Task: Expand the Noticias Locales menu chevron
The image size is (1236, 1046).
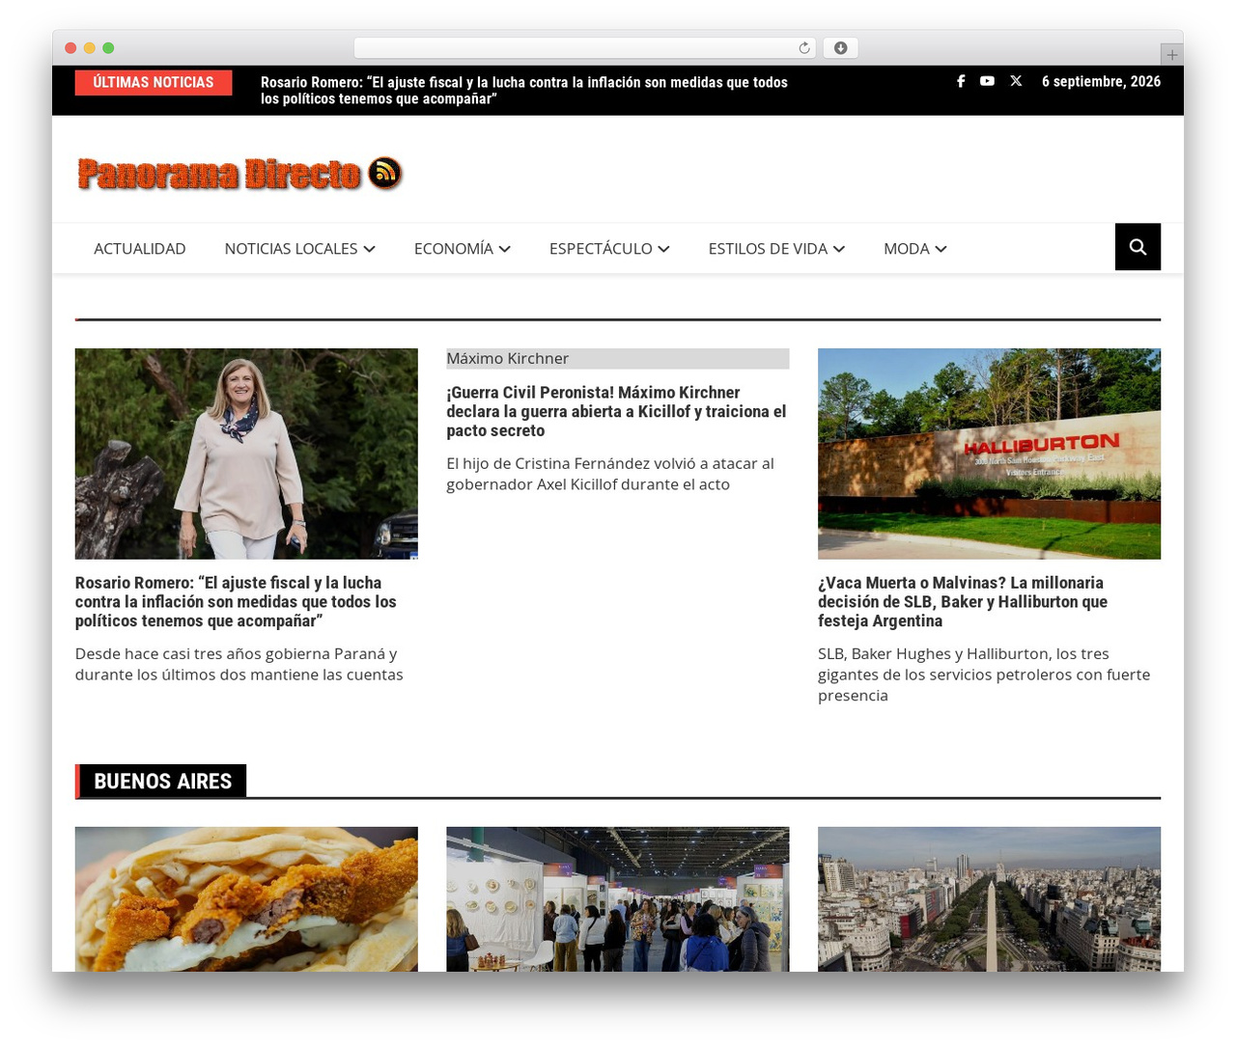Action: [369, 249]
